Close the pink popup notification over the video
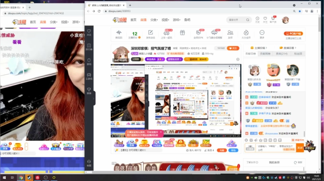The height and width of the screenshot is (181, 324). [161, 132]
